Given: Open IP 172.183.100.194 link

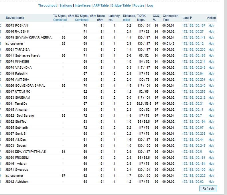Looking at the screenshot, I should click(194, 122).
